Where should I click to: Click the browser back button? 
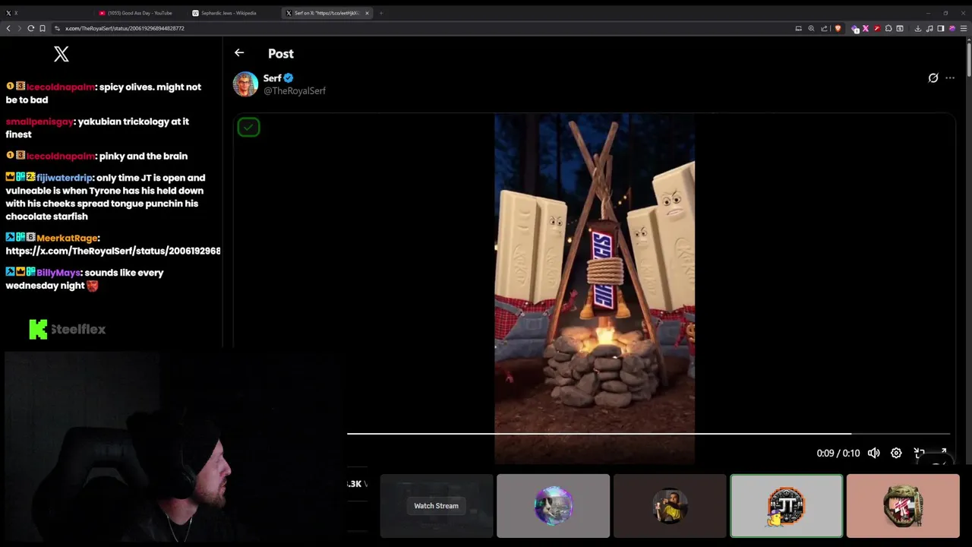[x=8, y=28]
